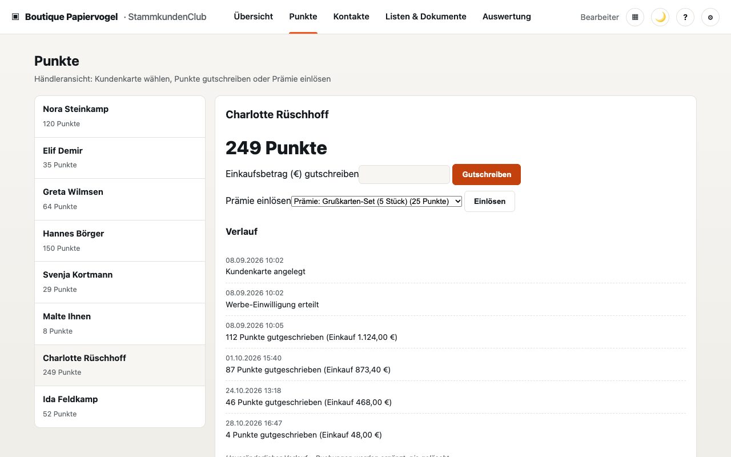
Task: Open Listen & Dokumente tab
Action: pos(426,17)
